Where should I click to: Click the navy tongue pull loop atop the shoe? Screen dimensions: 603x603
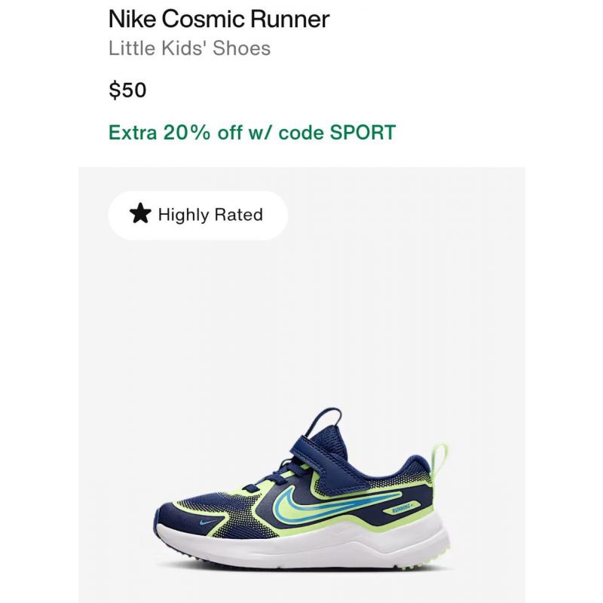click(x=324, y=421)
